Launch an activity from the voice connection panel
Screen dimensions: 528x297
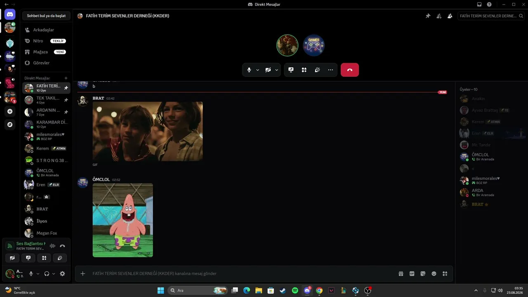coord(44,258)
